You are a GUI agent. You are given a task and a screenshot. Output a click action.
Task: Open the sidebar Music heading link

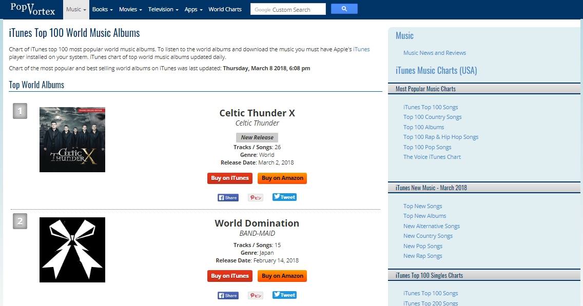click(404, 36)
